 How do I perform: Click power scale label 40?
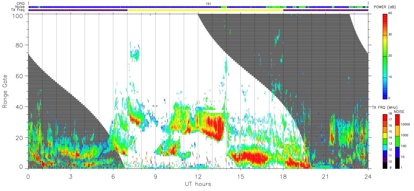[391, 13]
